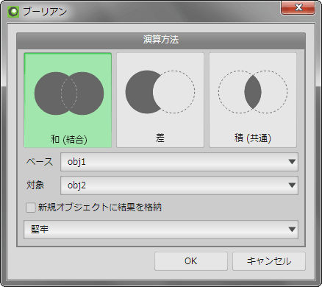This screenshot has height=287, width=322.
Task: Select the union circles icon
Action: (x=69, y=93)
